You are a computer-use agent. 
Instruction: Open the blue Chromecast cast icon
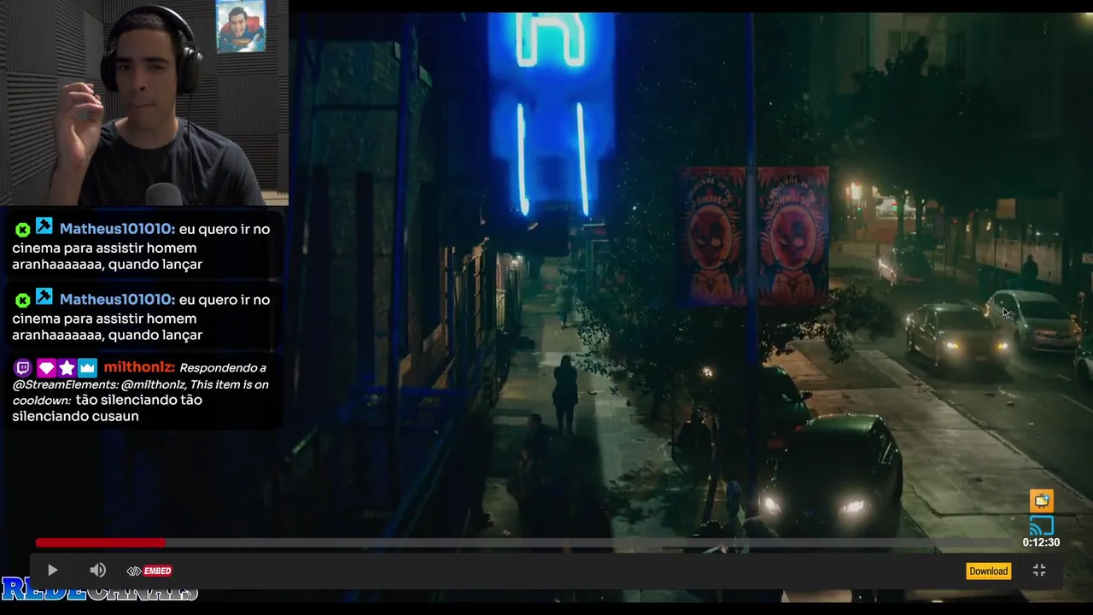point(1042,525)
